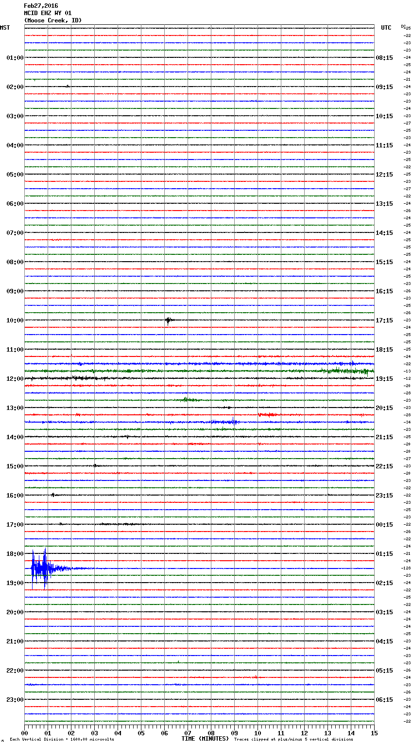The height and width of the screenshot is (746, 413).
Task: Click the TIME (MINUTES) axis title
Action: pos(205,739)
